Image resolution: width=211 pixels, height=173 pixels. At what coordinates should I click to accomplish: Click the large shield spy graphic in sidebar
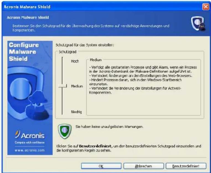(x=29, y=93)
